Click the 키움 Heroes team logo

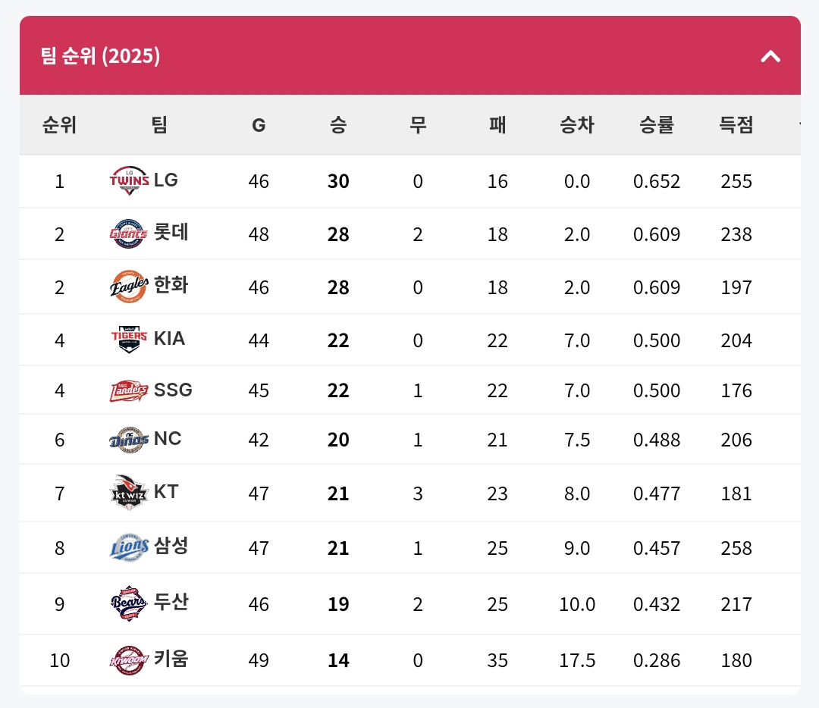click(129, 660)
